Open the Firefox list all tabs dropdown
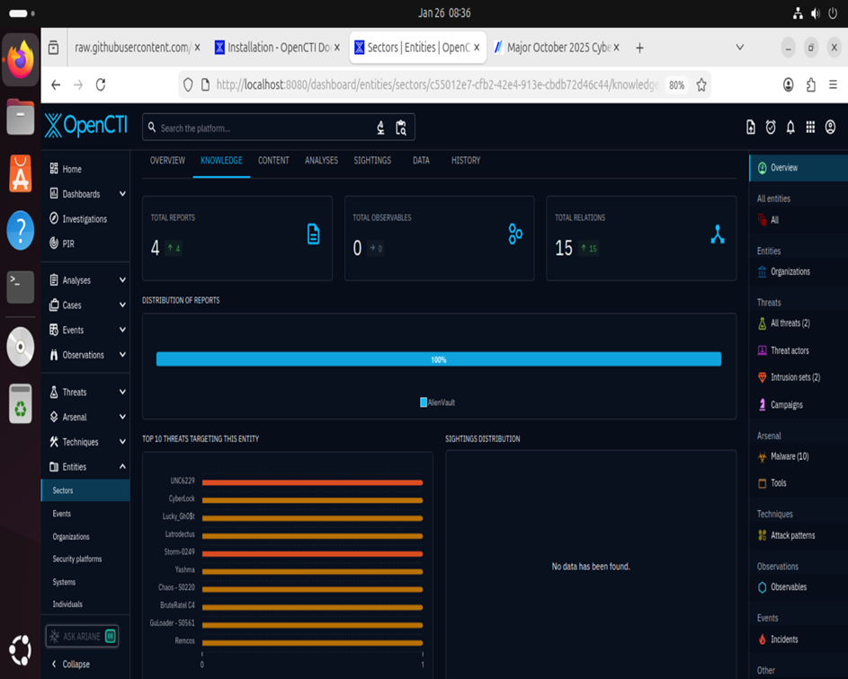848x679 pixels. 740,48
